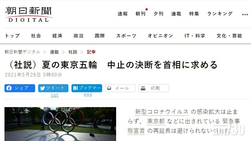This screenshot has width=251, height=141.
Task: Tweet the article with ツイート button
Action: pos(53,88)
